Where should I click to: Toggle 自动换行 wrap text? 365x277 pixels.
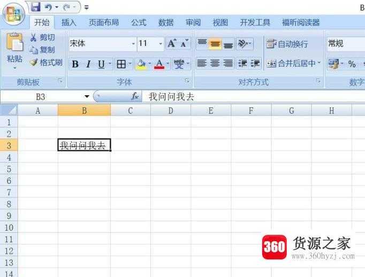pos(287,44)
